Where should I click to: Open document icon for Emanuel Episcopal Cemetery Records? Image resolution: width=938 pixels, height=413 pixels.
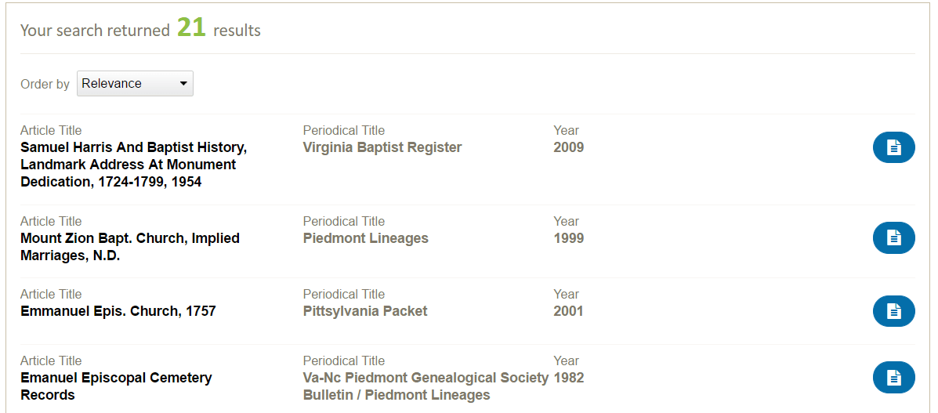coord(894,377)
